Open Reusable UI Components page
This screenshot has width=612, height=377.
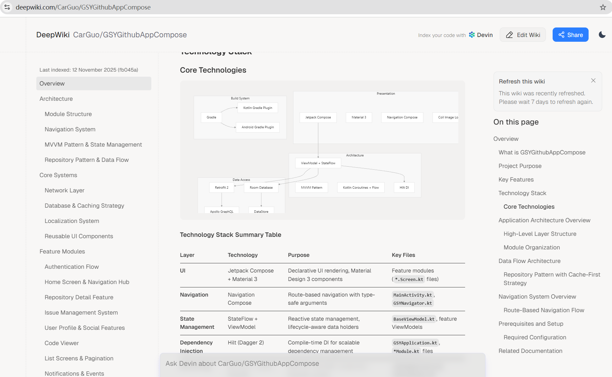click(x=79, y=236)
